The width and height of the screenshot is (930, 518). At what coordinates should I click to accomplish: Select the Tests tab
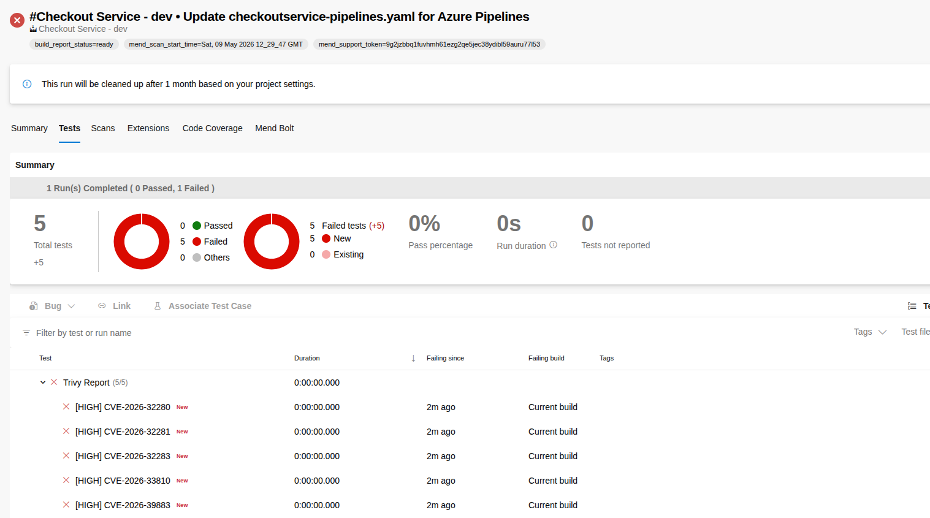[69, 128]
